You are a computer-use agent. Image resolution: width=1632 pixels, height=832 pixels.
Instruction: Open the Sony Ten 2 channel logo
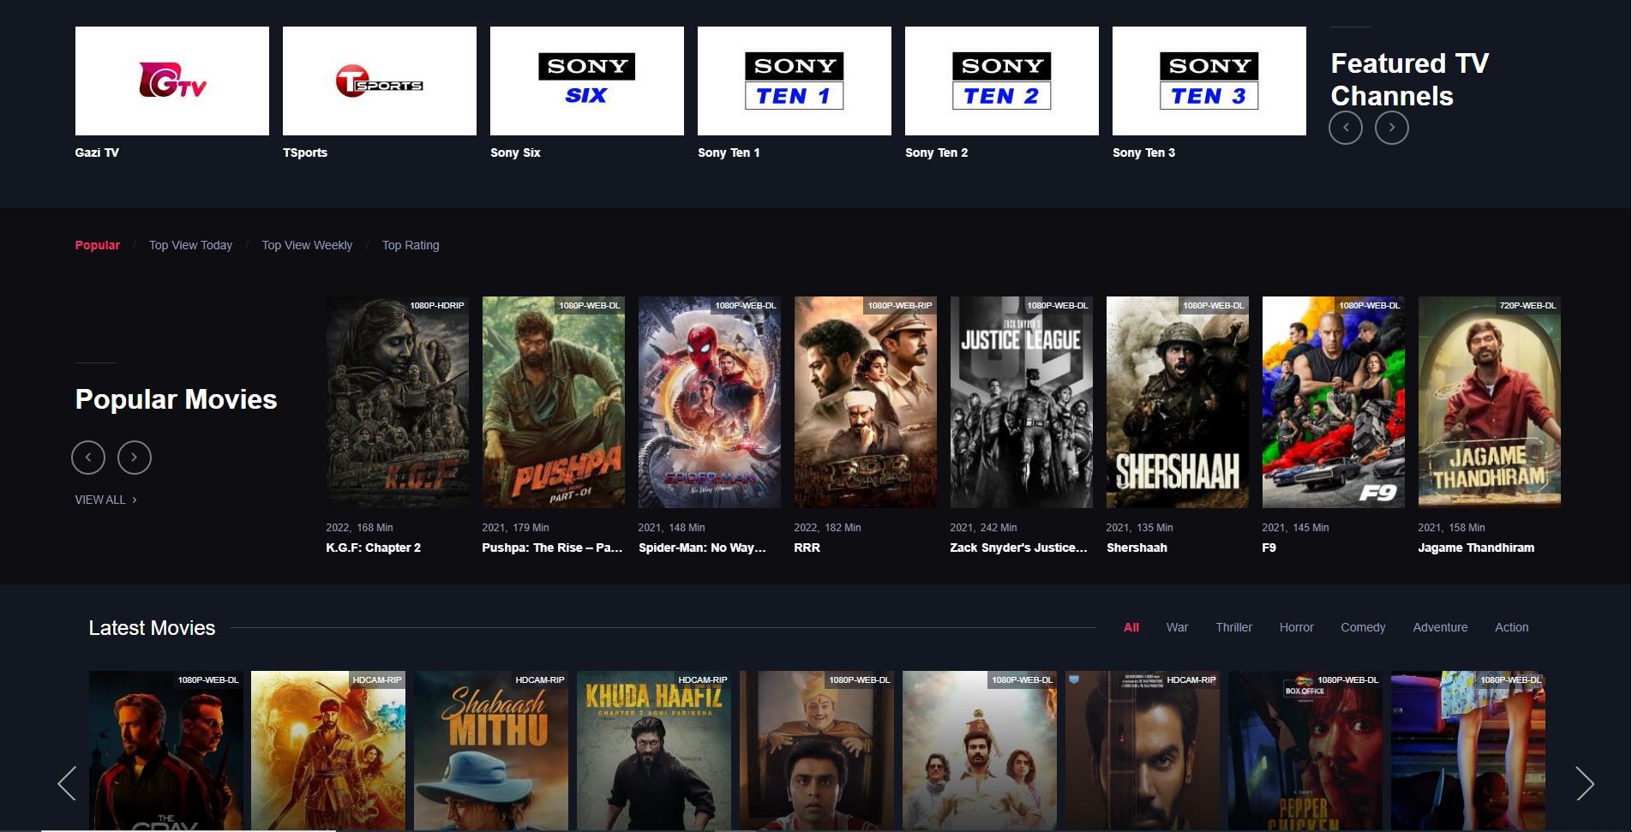click(1002, 81)
